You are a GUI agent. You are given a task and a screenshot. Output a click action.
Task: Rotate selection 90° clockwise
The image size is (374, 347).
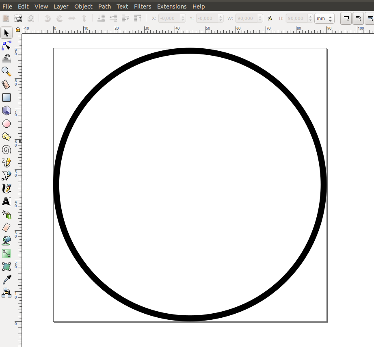coord(60,18)
